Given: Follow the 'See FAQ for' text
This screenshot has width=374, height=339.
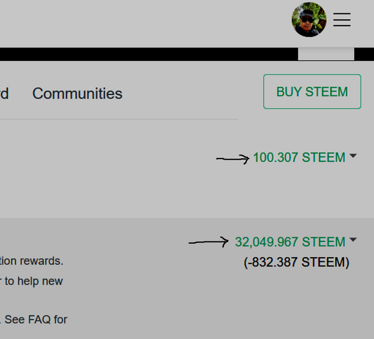Looking at the screenshot, I should (36, 320).
